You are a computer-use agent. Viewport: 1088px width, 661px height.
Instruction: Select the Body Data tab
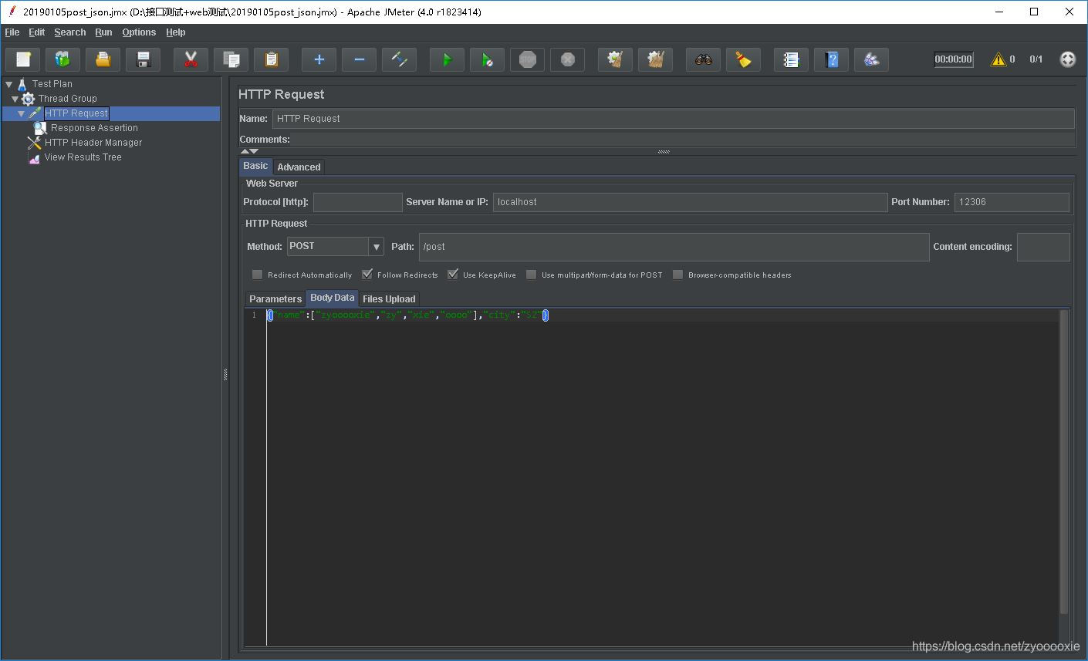click(x=333, y=298)
